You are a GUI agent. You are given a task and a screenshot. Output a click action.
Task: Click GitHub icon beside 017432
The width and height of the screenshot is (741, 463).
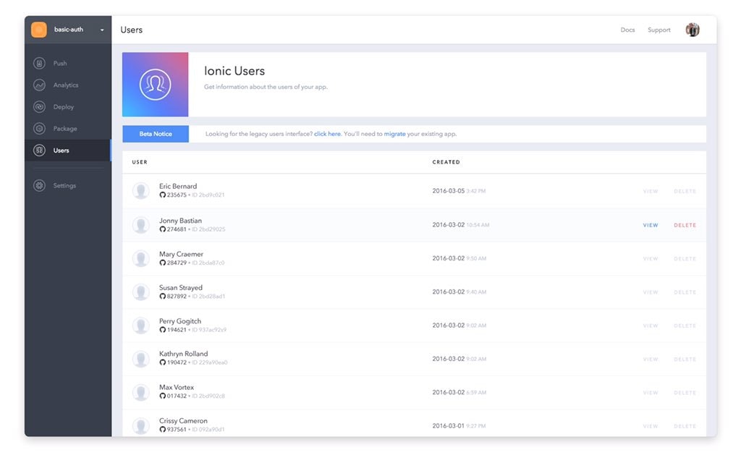pyautogui.click(x=163, y=396)
